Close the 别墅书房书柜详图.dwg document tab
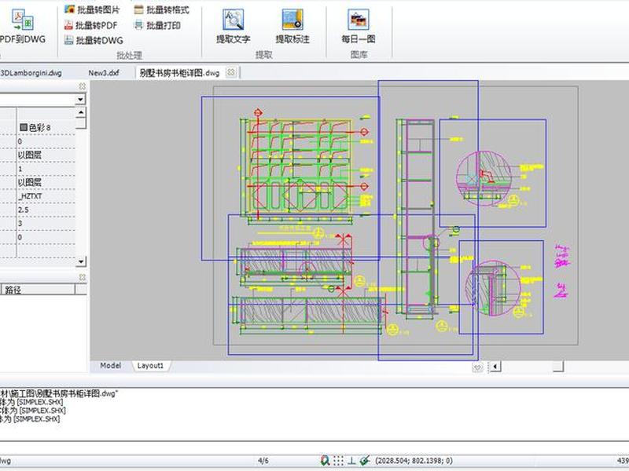Screen dimensions: 629x471 [x=231, y=72]
